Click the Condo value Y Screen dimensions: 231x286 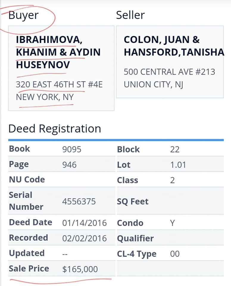(x=172, y=223)
